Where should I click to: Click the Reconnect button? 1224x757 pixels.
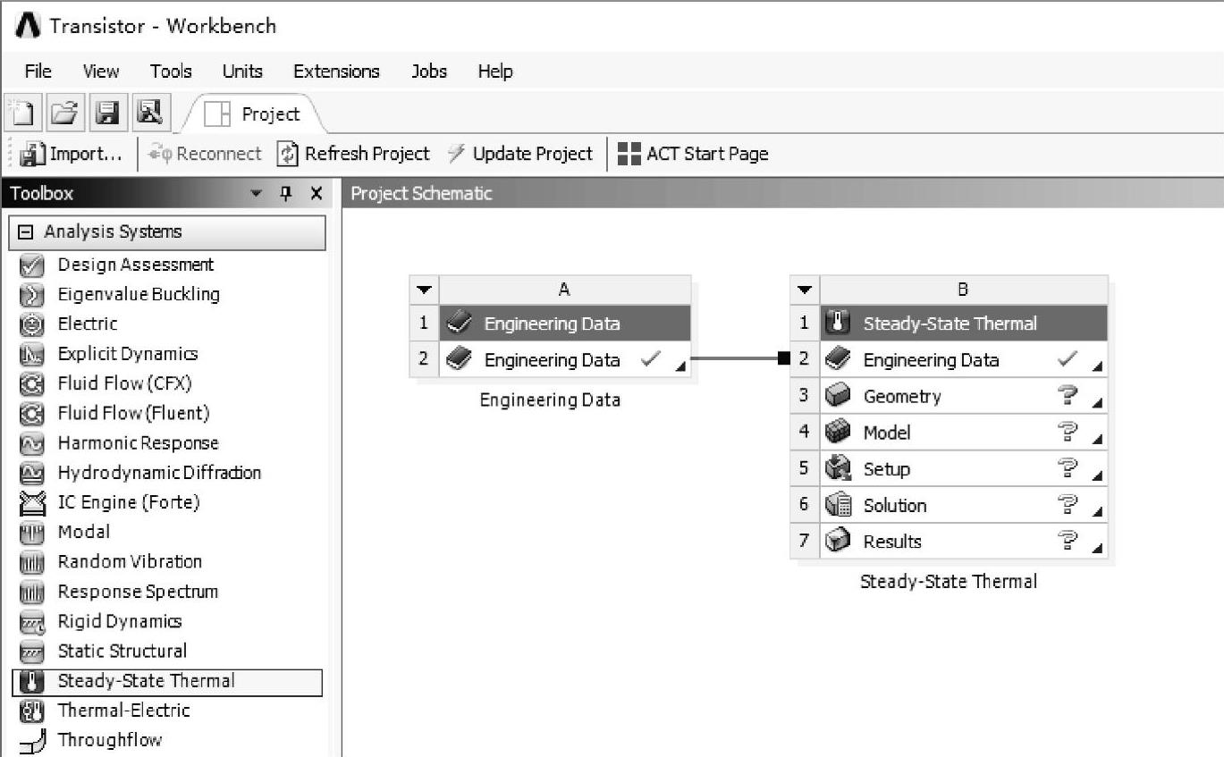(205, 154)
